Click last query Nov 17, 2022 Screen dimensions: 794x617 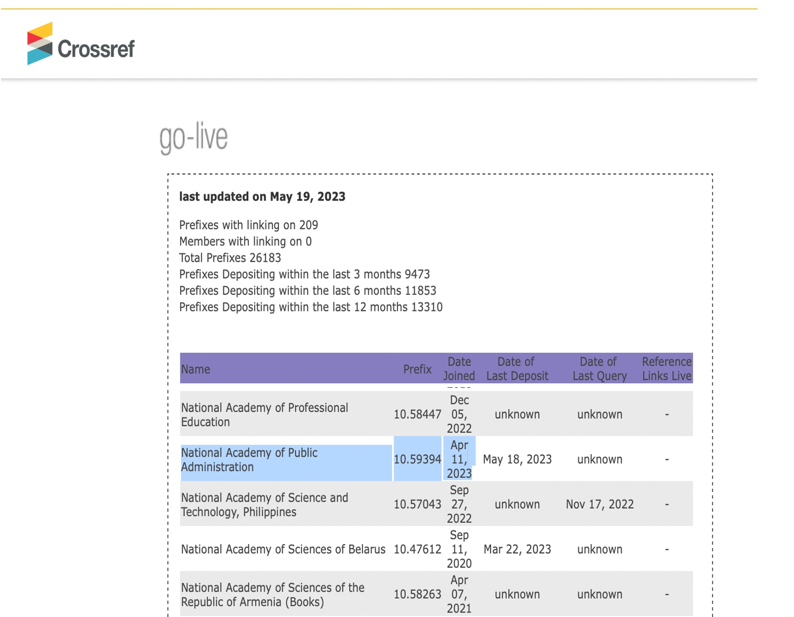tap(599, 504)
